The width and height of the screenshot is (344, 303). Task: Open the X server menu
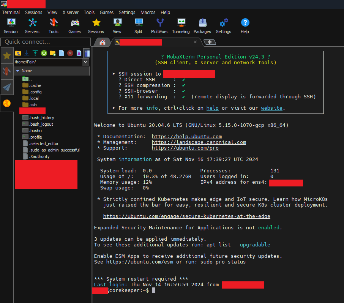[70, 12]
